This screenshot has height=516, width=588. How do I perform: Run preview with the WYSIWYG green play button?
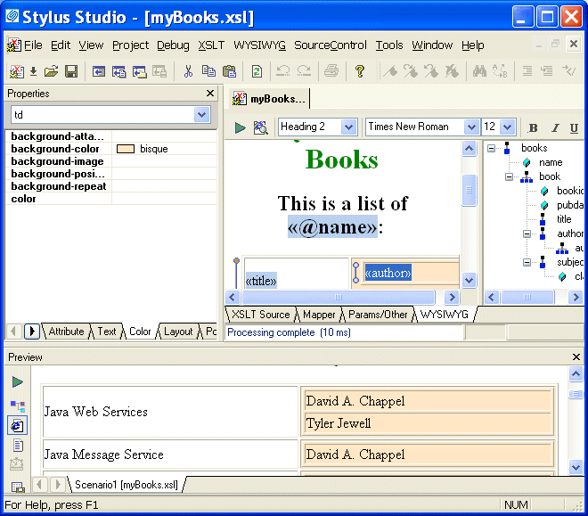pyautogui.click(x=240, y=127)
